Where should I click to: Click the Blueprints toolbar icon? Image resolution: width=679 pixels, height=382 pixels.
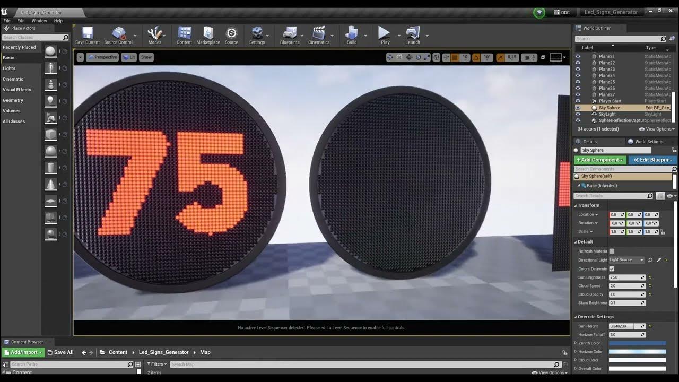click(290, 35)
